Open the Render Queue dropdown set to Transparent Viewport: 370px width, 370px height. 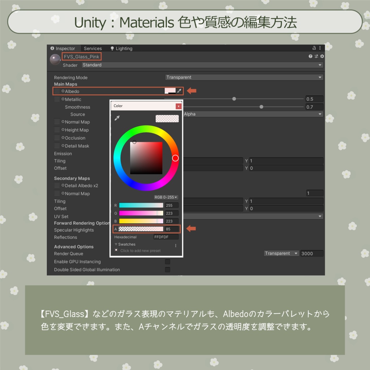[x=281, y=253]
